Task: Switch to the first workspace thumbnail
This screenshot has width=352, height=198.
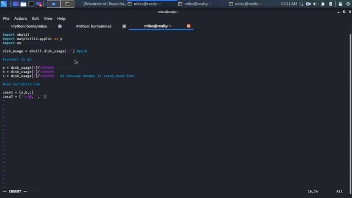Action: click(x=53, y=4)
